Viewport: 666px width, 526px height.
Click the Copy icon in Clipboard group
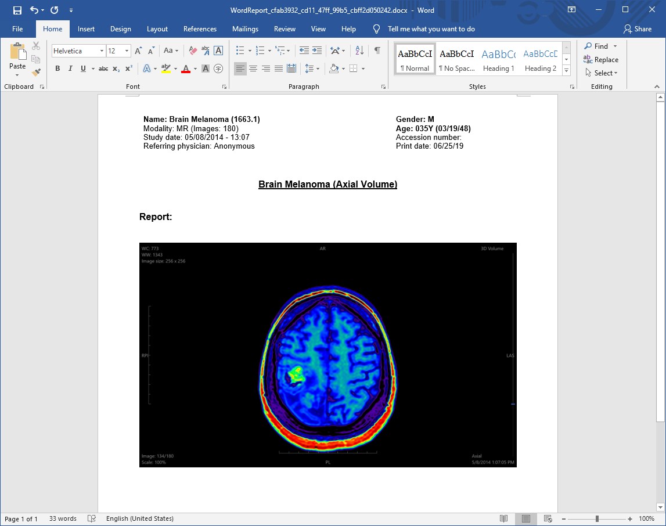[x=36, y=59]
